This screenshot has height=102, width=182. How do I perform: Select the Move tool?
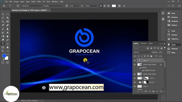pyautogui.click(x=3, y=14)
